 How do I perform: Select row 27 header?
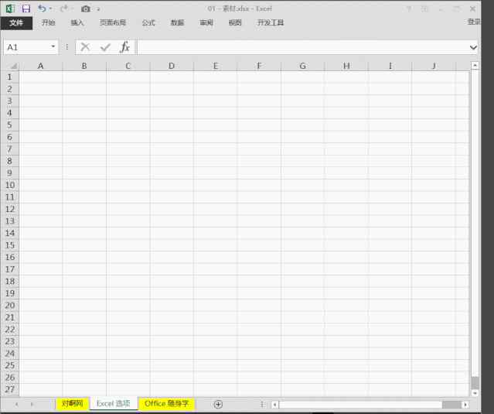[x=10, y=389]
